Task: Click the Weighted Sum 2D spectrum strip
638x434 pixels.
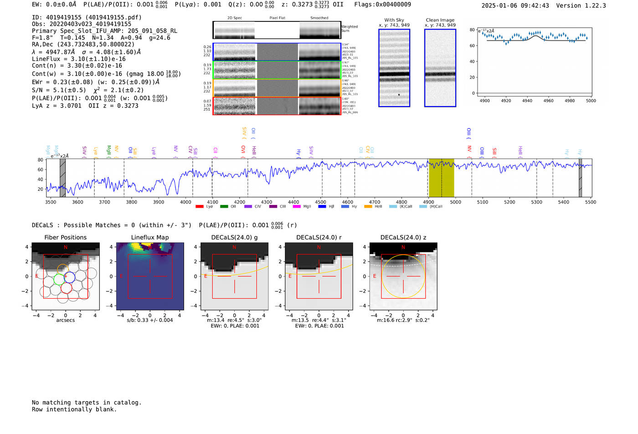Action: click(x=277, y=30)
